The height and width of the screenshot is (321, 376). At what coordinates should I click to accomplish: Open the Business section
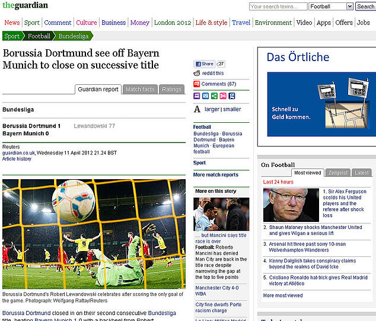(x=113, y=23)
